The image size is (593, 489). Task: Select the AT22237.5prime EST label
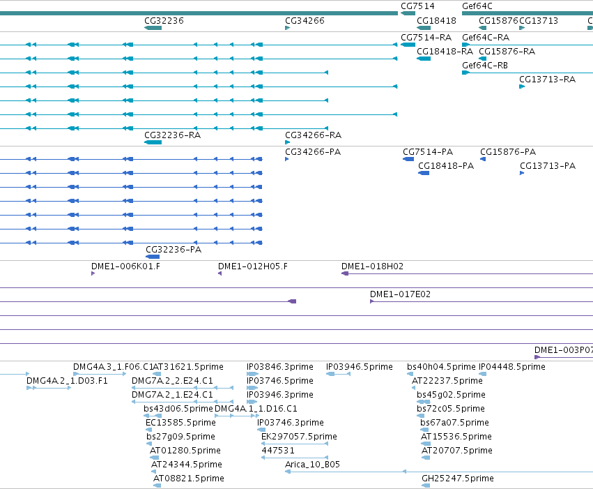tap(447, 381)
